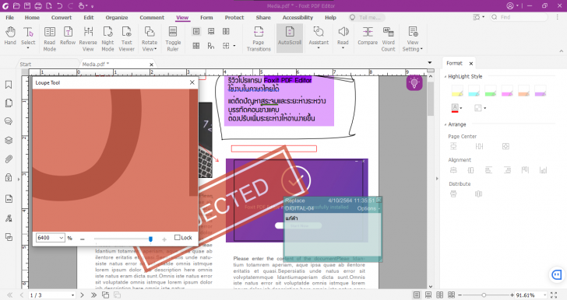567x300 pixels.
Task: Open Page Transitions settings
Action: 259,39
